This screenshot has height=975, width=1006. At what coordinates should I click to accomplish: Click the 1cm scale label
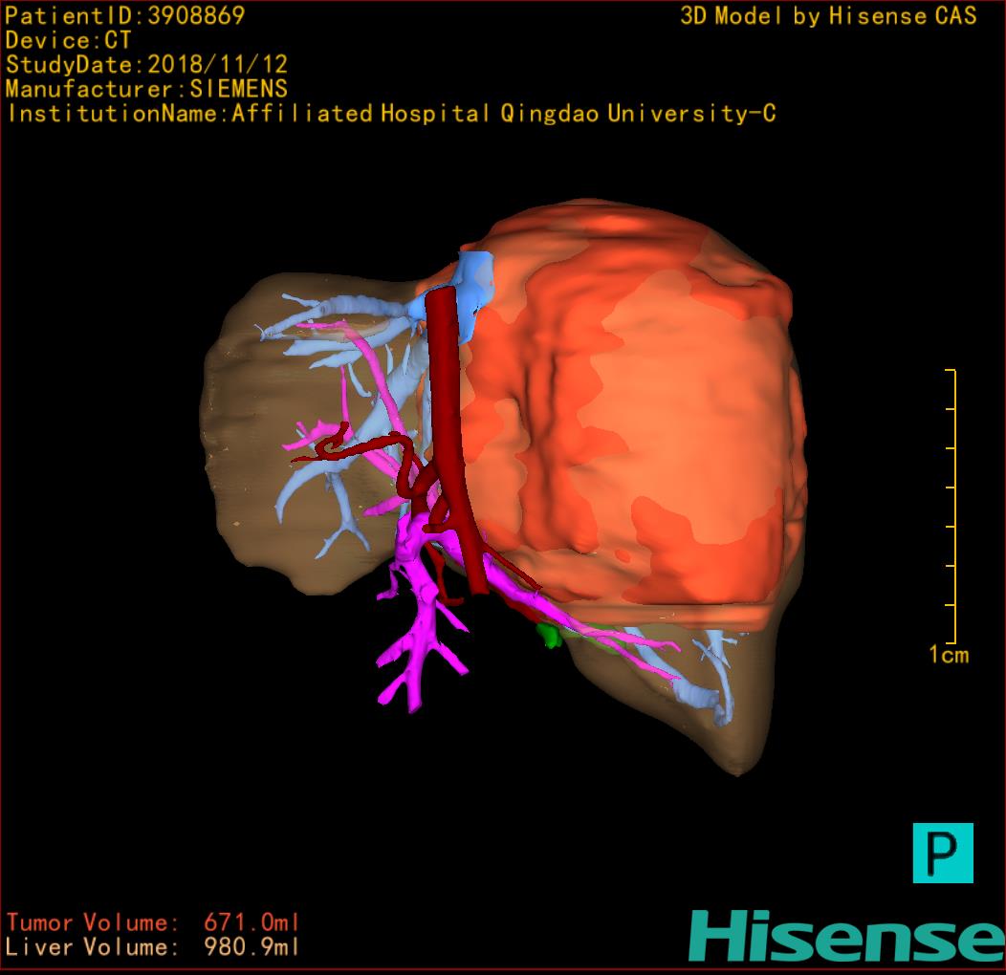[x=948, y=655]
